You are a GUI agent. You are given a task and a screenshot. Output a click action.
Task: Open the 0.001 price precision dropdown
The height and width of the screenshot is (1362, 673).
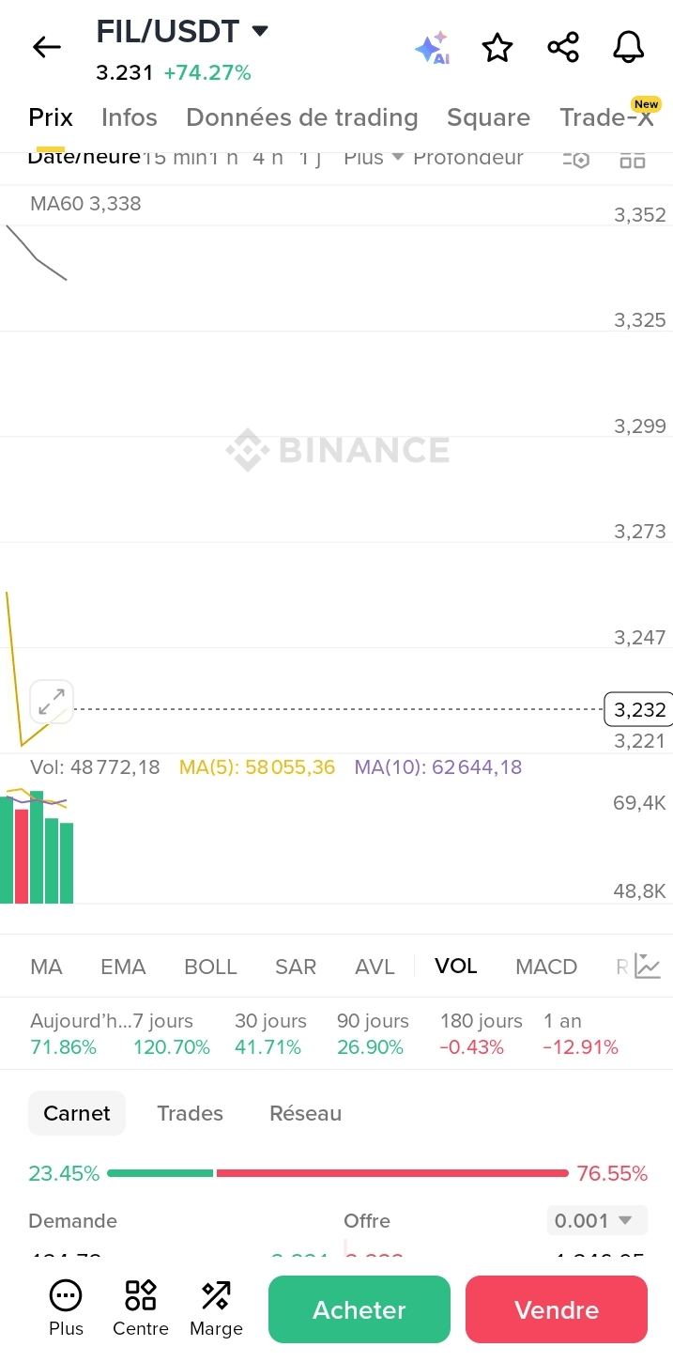[x=596, y=1220]
